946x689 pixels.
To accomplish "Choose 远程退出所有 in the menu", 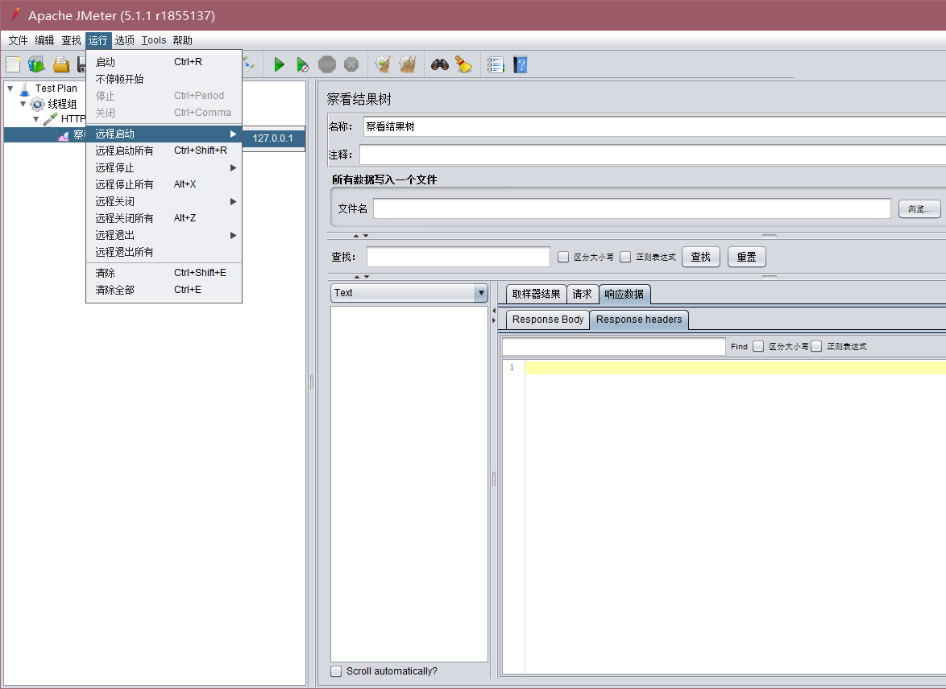I will [x=164, y=252].
